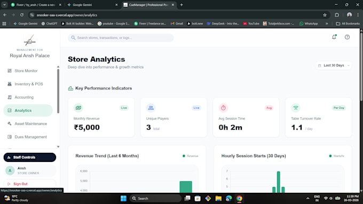This screenshot has width=363, height=204.
Task: Open Dues Management page
Action: [30, 137]
